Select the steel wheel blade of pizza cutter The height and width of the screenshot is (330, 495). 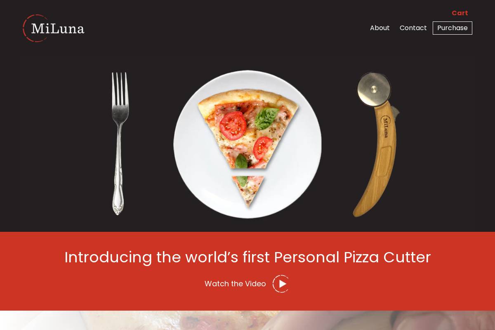(x=374, y=90)
